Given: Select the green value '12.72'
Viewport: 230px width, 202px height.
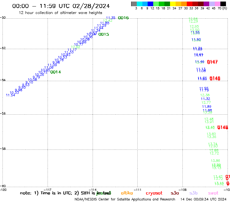Looking at the screenshot, I should (x=214, y=153).
